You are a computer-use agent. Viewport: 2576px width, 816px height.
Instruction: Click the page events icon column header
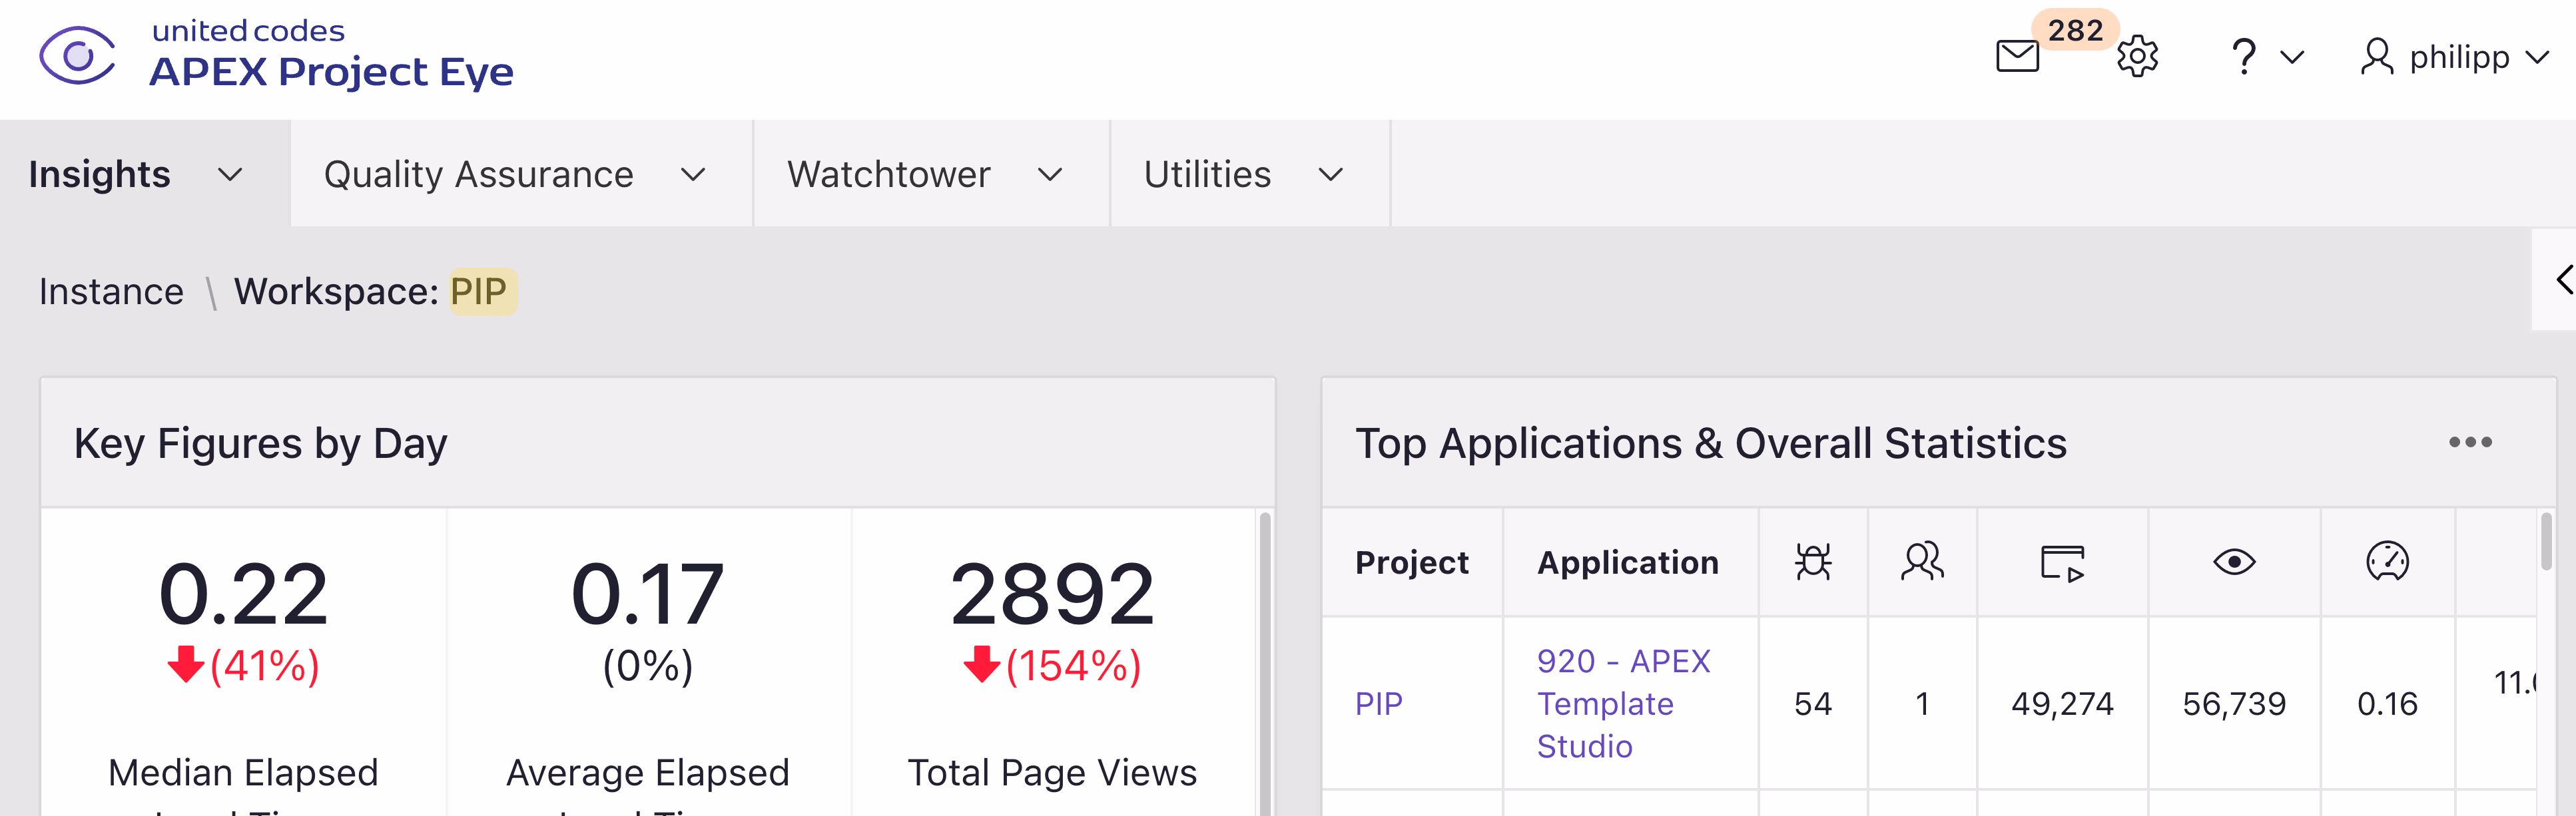click(x=2061, y=562)
